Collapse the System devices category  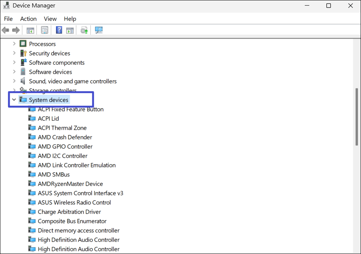(14, 100)
